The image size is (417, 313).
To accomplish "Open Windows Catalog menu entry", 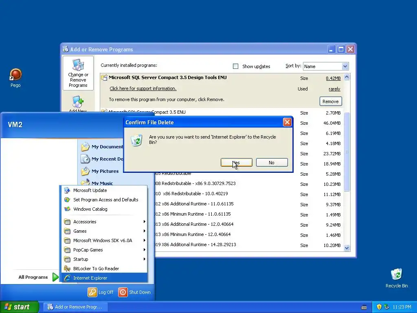I will (105, 209).
